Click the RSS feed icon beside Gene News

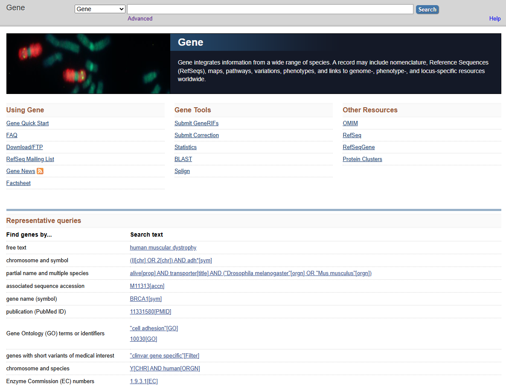pyautogui.click(x=40, y=171)
